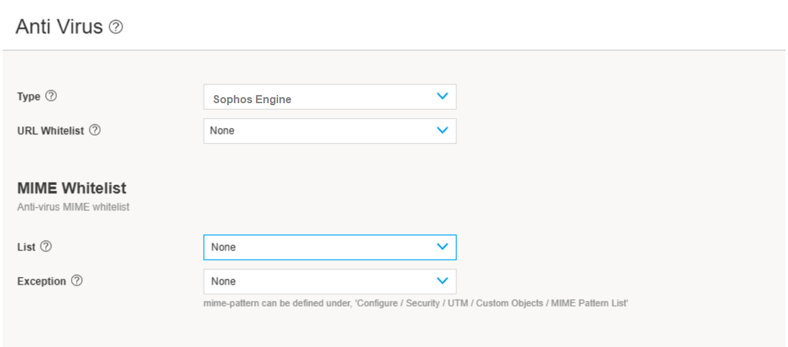Click the URL Whitelist label text
The width and height of the screenshot is (788, 347).
coord(51,131)
